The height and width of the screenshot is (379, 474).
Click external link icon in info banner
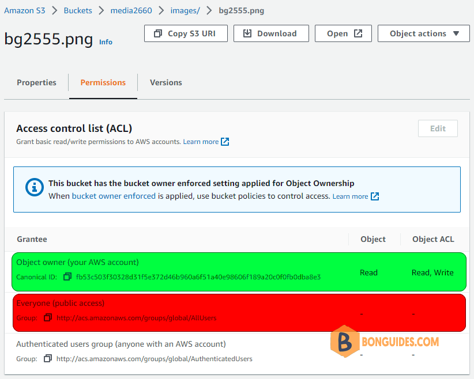point(375,196)
